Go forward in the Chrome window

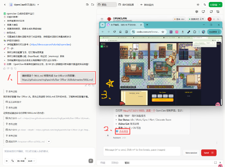point(109,32)
